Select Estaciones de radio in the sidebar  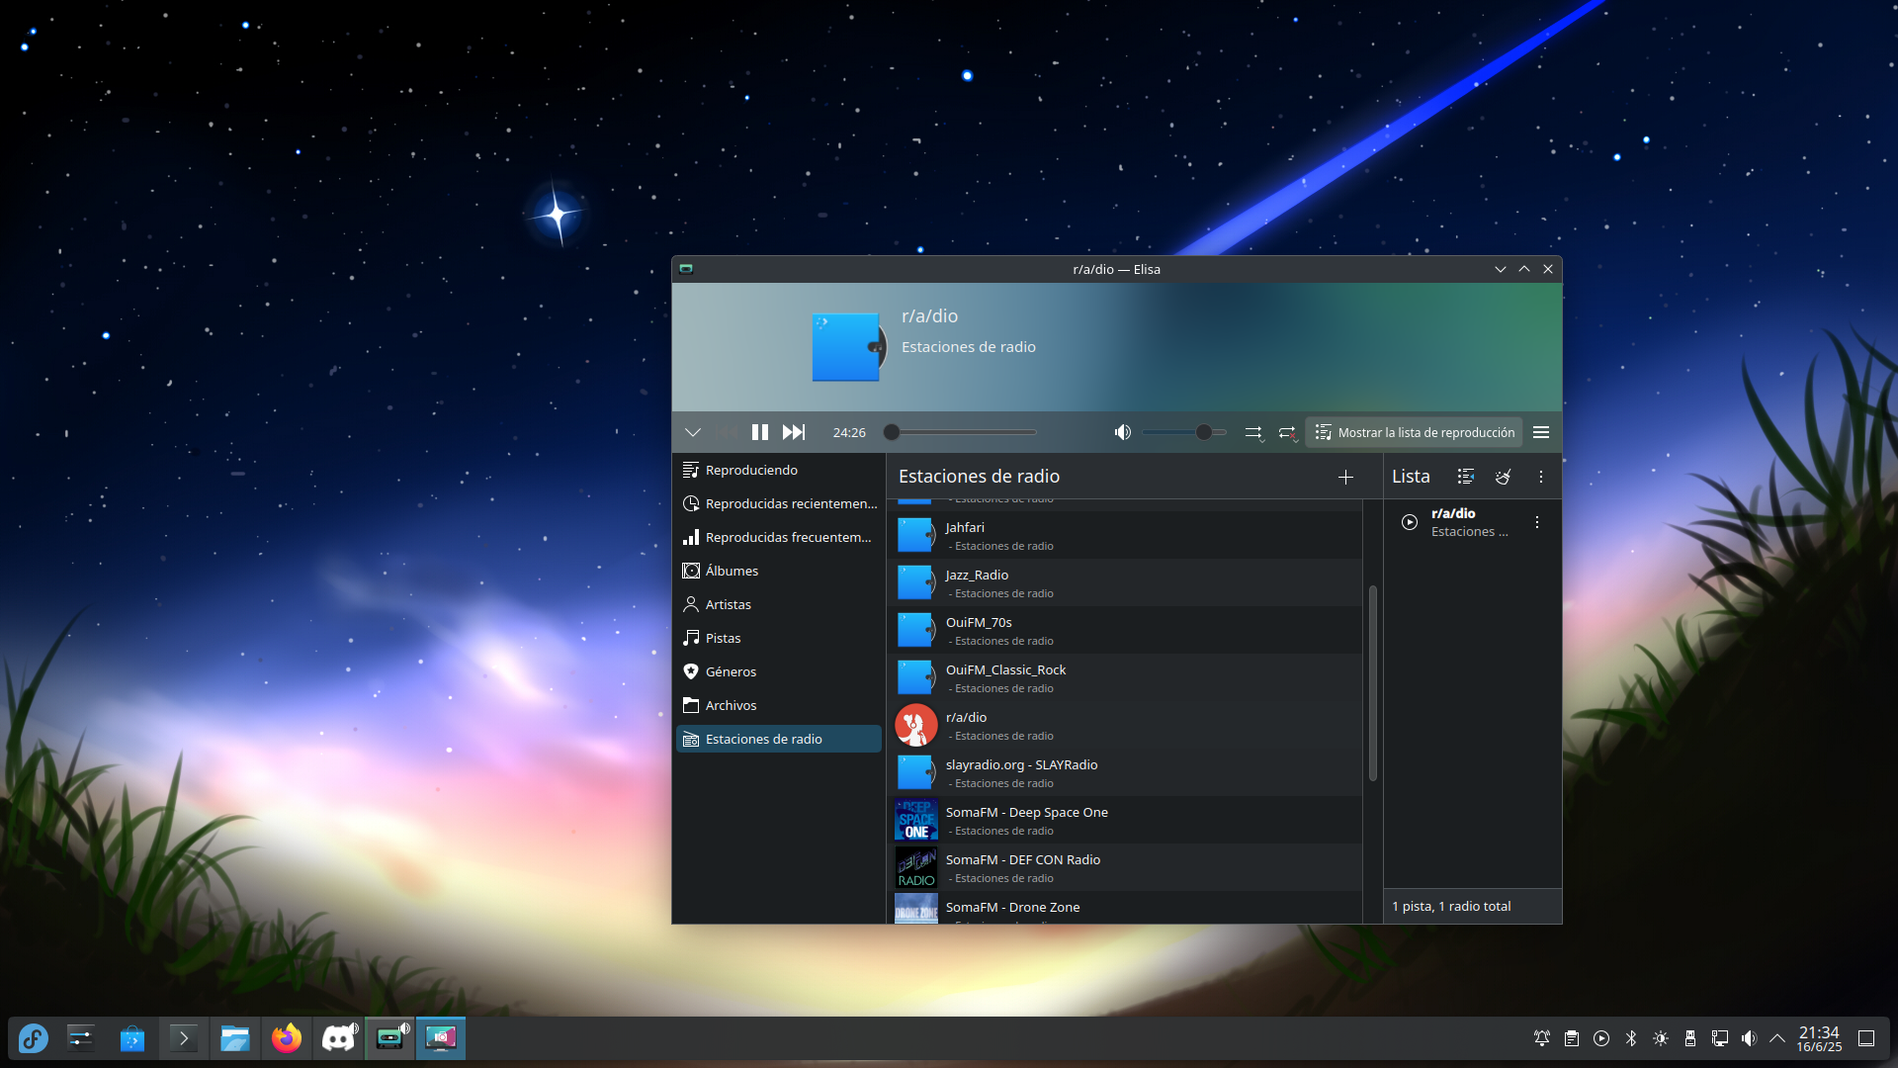pyautogui.click(x=779, y=739)
